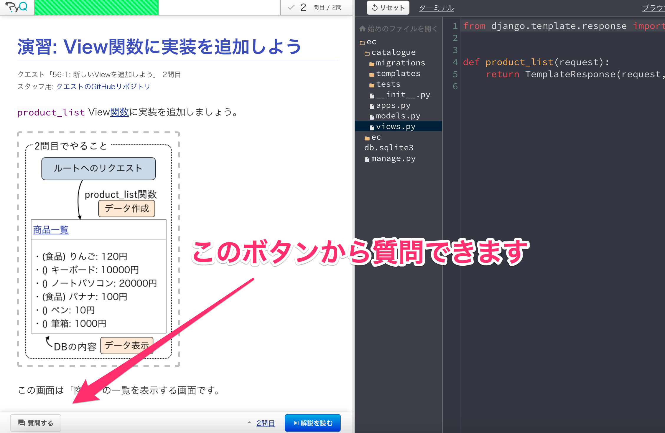Open the ターミナル view
This screenshot has width=665, height=433.
tap(436, 8)
